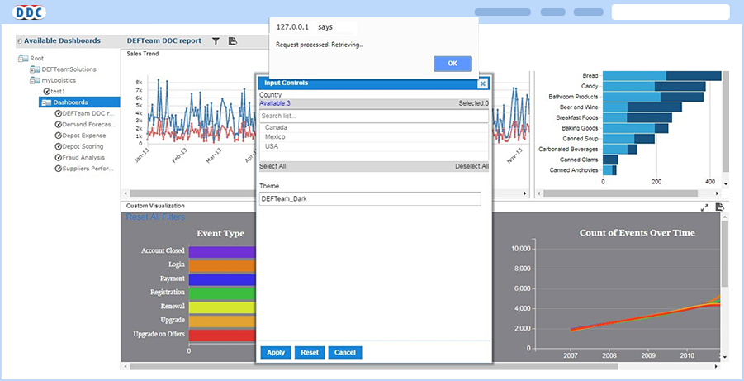Screen dimensions: 744x381
Task: Select Mexico in the Country list
Action: point(275,137)
